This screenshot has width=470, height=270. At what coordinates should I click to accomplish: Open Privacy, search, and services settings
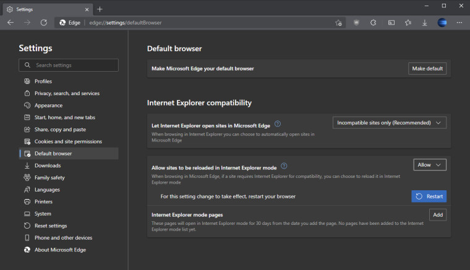(67, 93)
